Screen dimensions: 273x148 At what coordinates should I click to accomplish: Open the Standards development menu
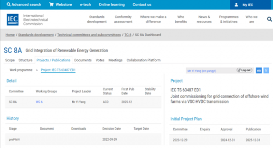(x=97, y=19)
